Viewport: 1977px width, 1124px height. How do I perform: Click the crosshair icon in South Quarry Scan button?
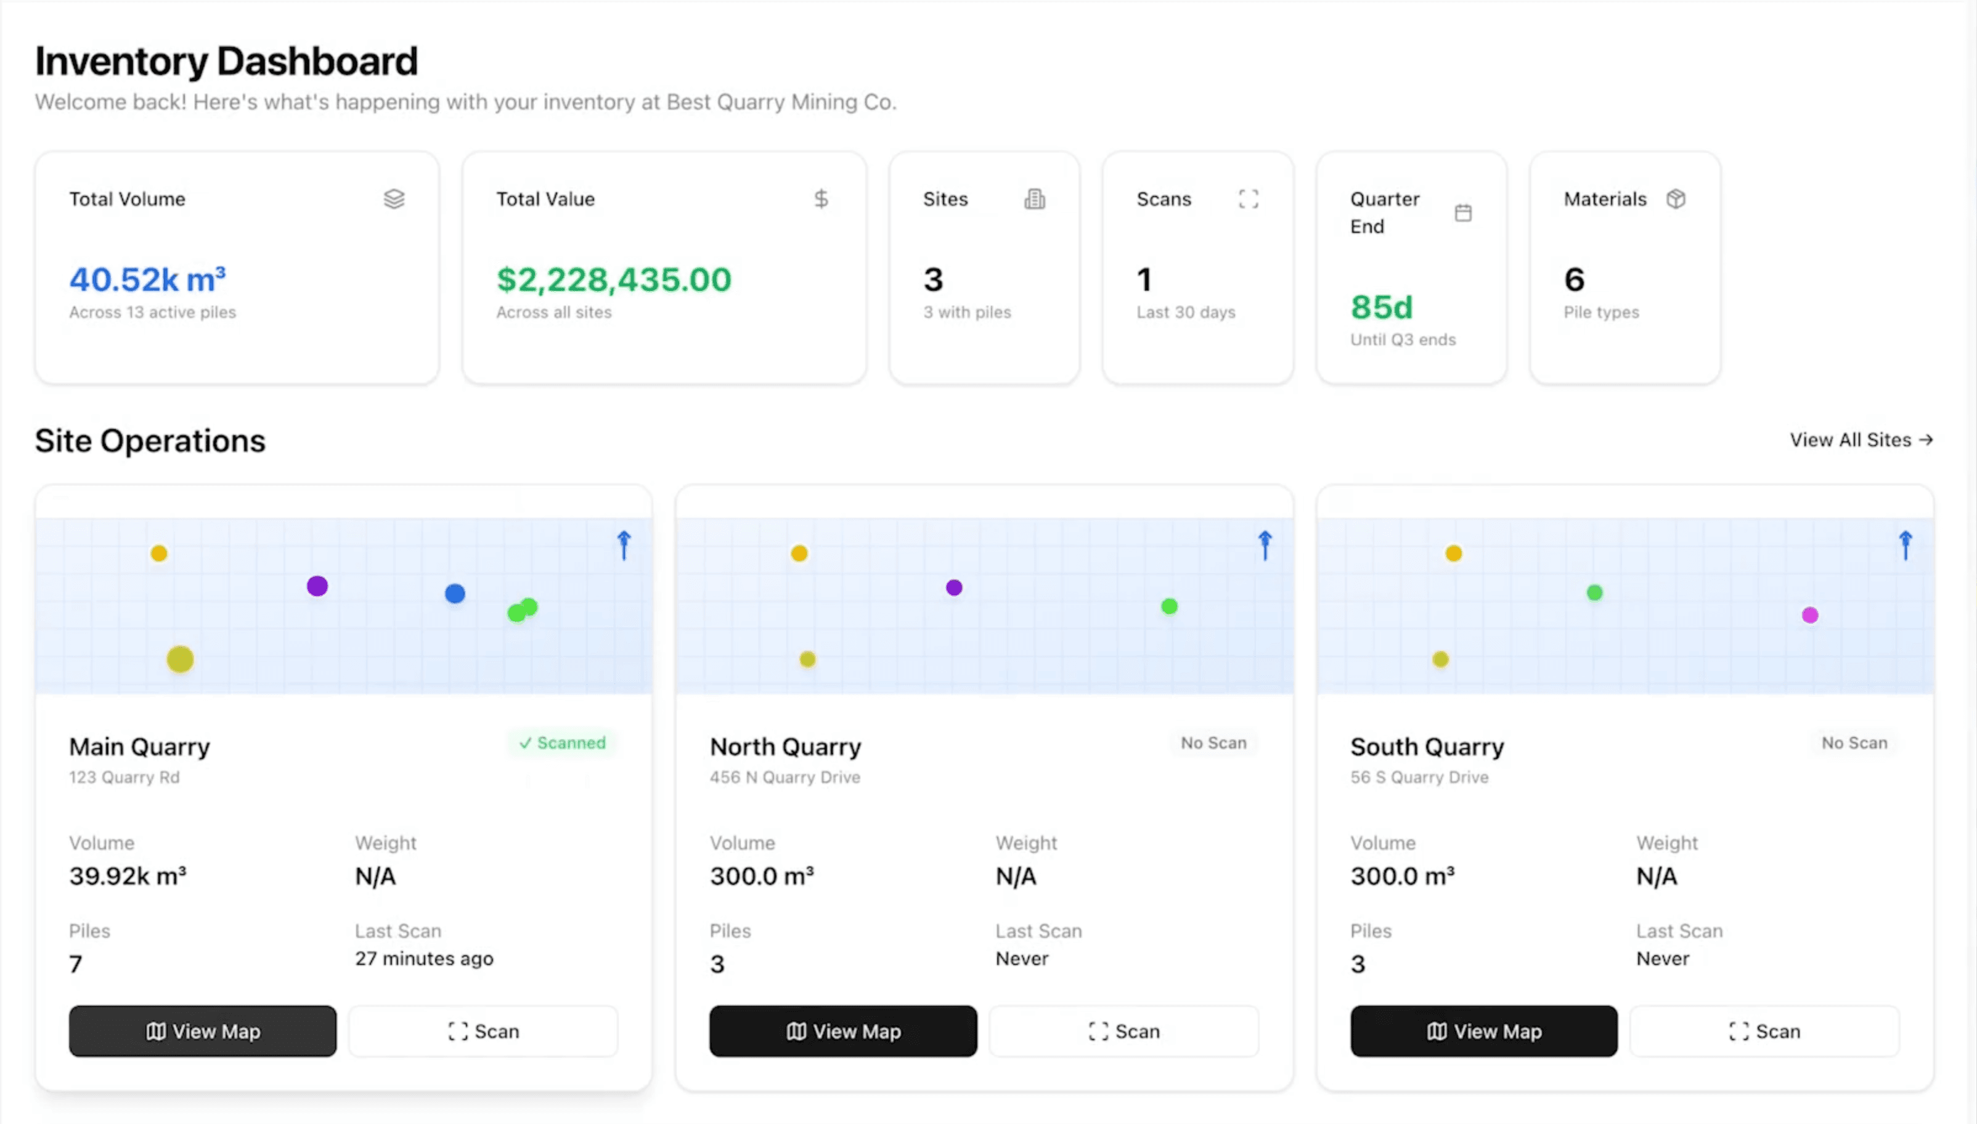(1739, 1032)
